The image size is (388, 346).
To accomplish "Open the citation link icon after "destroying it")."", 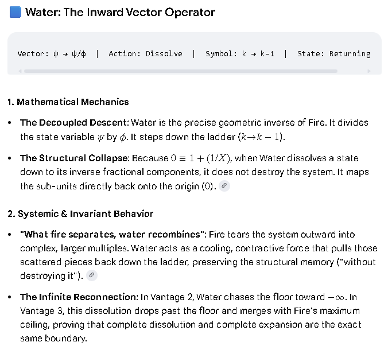I will (92, 275).
